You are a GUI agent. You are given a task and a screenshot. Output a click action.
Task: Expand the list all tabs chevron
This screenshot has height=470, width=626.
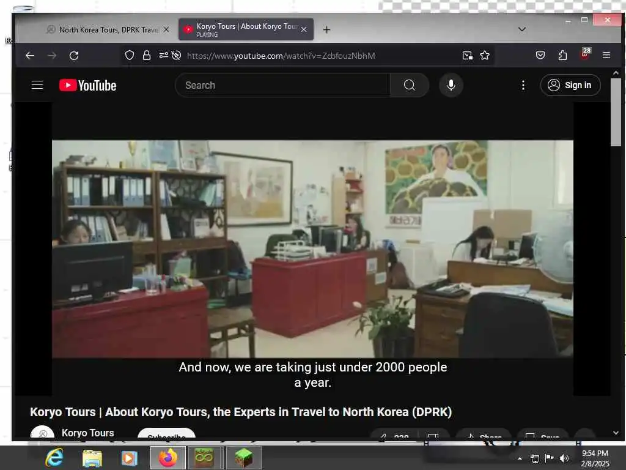click(522, 29)
